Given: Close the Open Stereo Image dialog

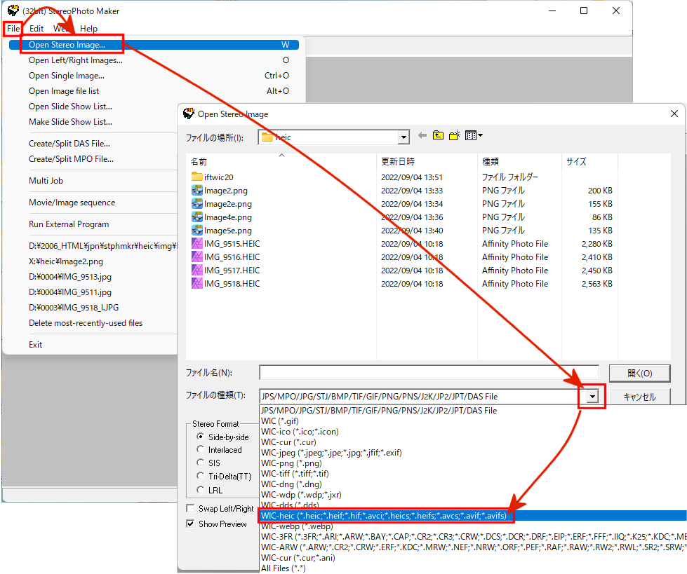Looking at the screenshot, I should (x=674, y=114).
